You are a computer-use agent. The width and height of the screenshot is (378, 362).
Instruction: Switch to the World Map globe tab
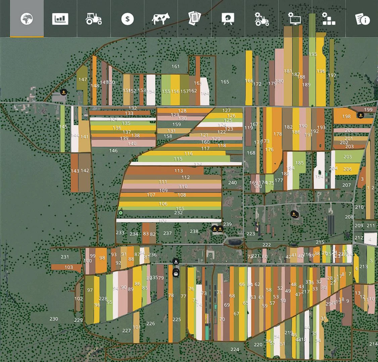point(27,19)
